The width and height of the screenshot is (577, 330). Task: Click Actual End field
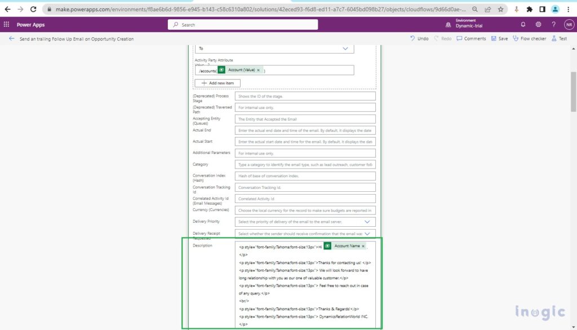tap(305, 130)
